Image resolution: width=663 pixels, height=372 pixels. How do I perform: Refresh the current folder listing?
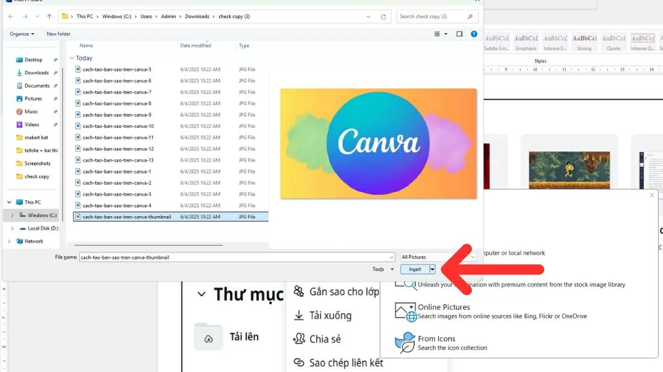383,17
